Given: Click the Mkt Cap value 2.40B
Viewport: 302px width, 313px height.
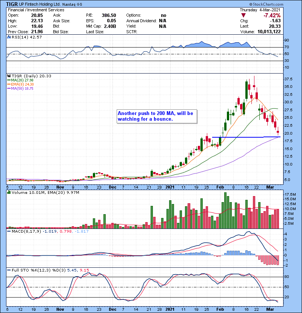Looking at the screenshot, I should click(x=110, y=26).
